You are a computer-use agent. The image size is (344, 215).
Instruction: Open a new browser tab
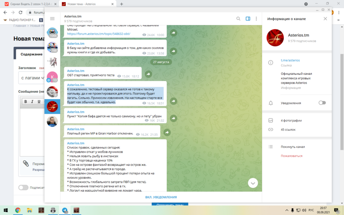[121, 4]
